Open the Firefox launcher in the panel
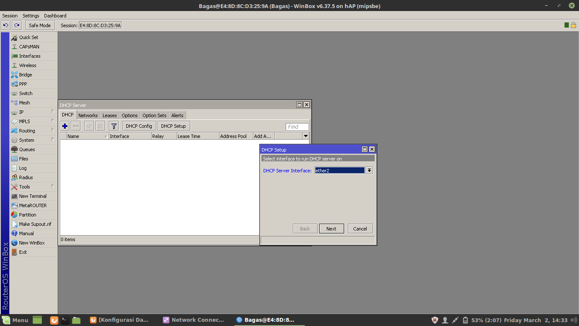This screenshot has width=579, height=326. coord(54,320)
